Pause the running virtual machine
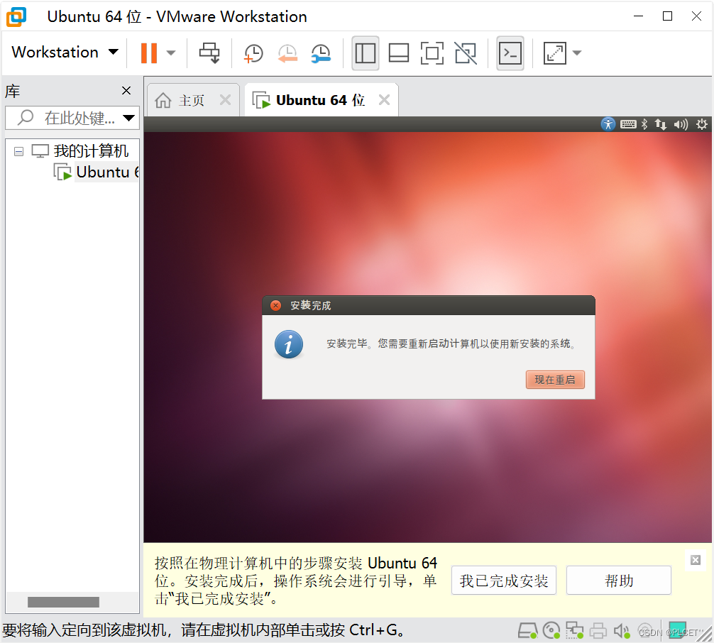This screenshot has height=643, width=714. pyautogui.click(x=149, y=53)
